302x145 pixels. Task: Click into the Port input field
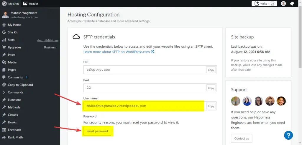(x=145, y=88)
